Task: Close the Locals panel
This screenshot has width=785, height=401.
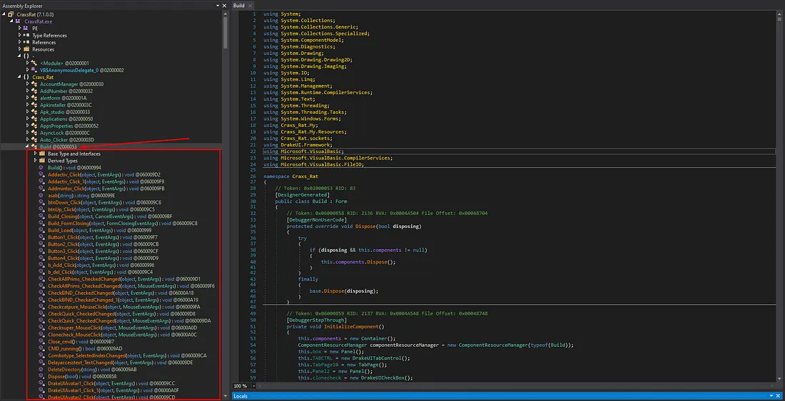Action: tap(779, 395)
